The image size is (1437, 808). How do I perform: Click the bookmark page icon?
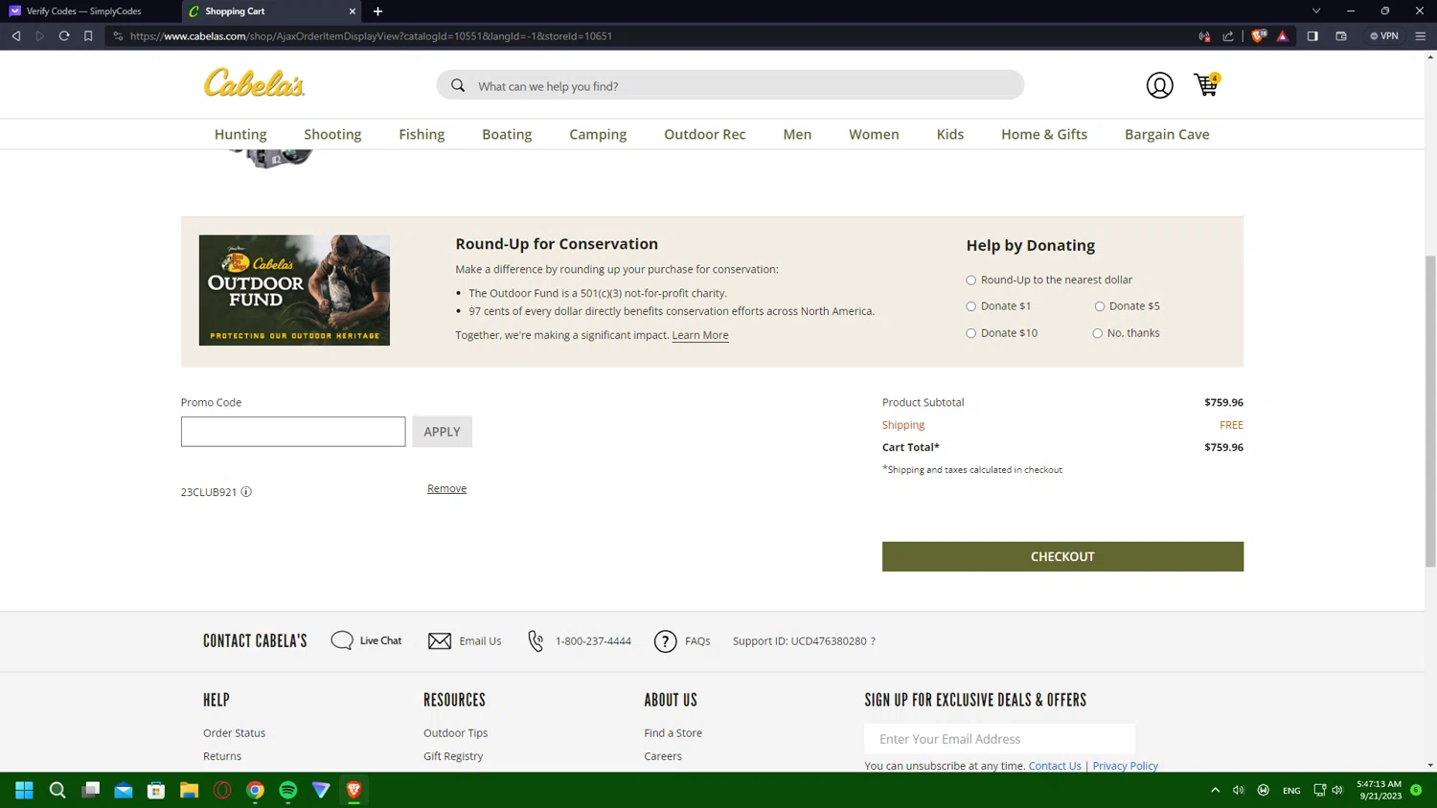point(88,36)
